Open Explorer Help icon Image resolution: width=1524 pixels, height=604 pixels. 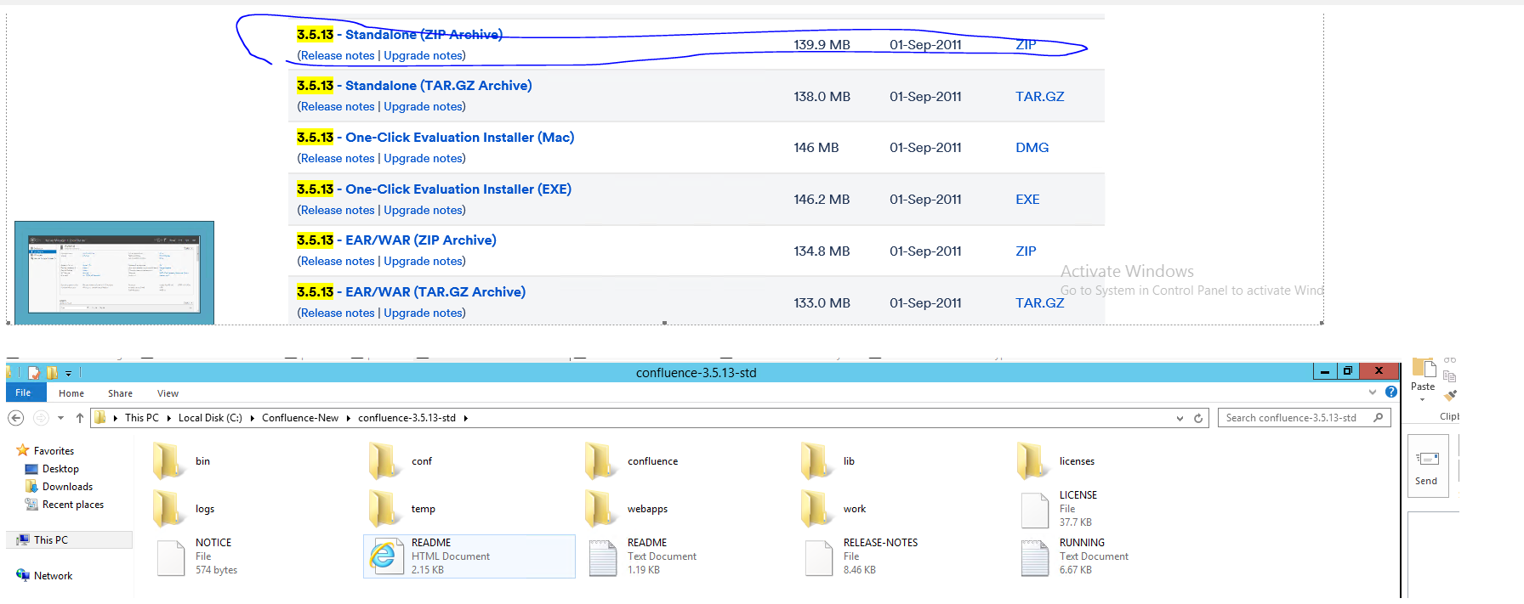(x=1391, y=392)
